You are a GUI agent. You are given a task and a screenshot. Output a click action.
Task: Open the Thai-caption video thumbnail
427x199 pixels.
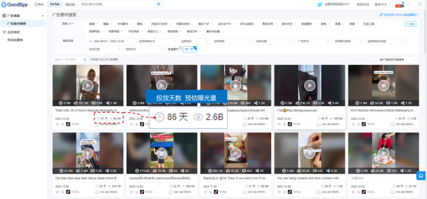click(x=162, y=153)
